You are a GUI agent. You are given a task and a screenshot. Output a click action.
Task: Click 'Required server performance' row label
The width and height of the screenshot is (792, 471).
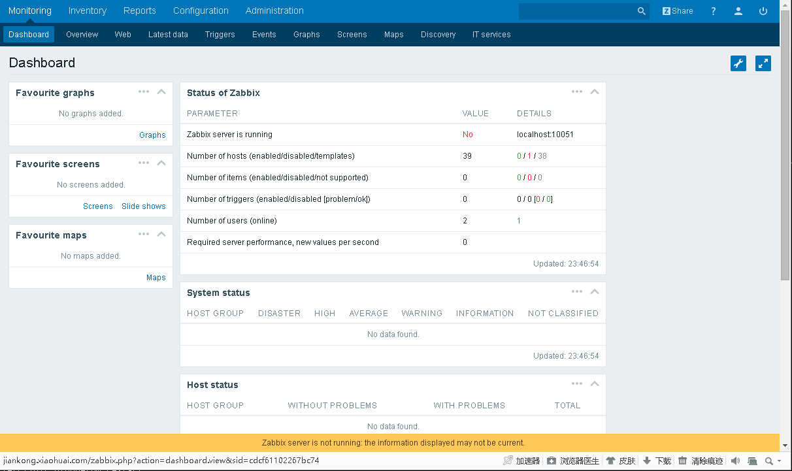pyautogui.click(x=283, y=242)
